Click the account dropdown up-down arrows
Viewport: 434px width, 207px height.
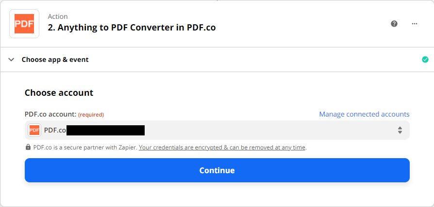[x=400, y=130]
